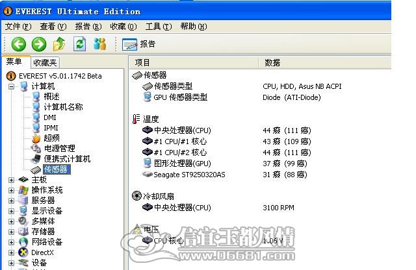Select 电源管理 in the tree

[59, 149]
